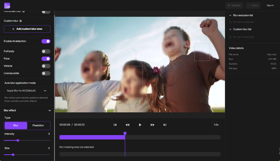
Task: Jump to the start of the video
Action: (115, 125)
